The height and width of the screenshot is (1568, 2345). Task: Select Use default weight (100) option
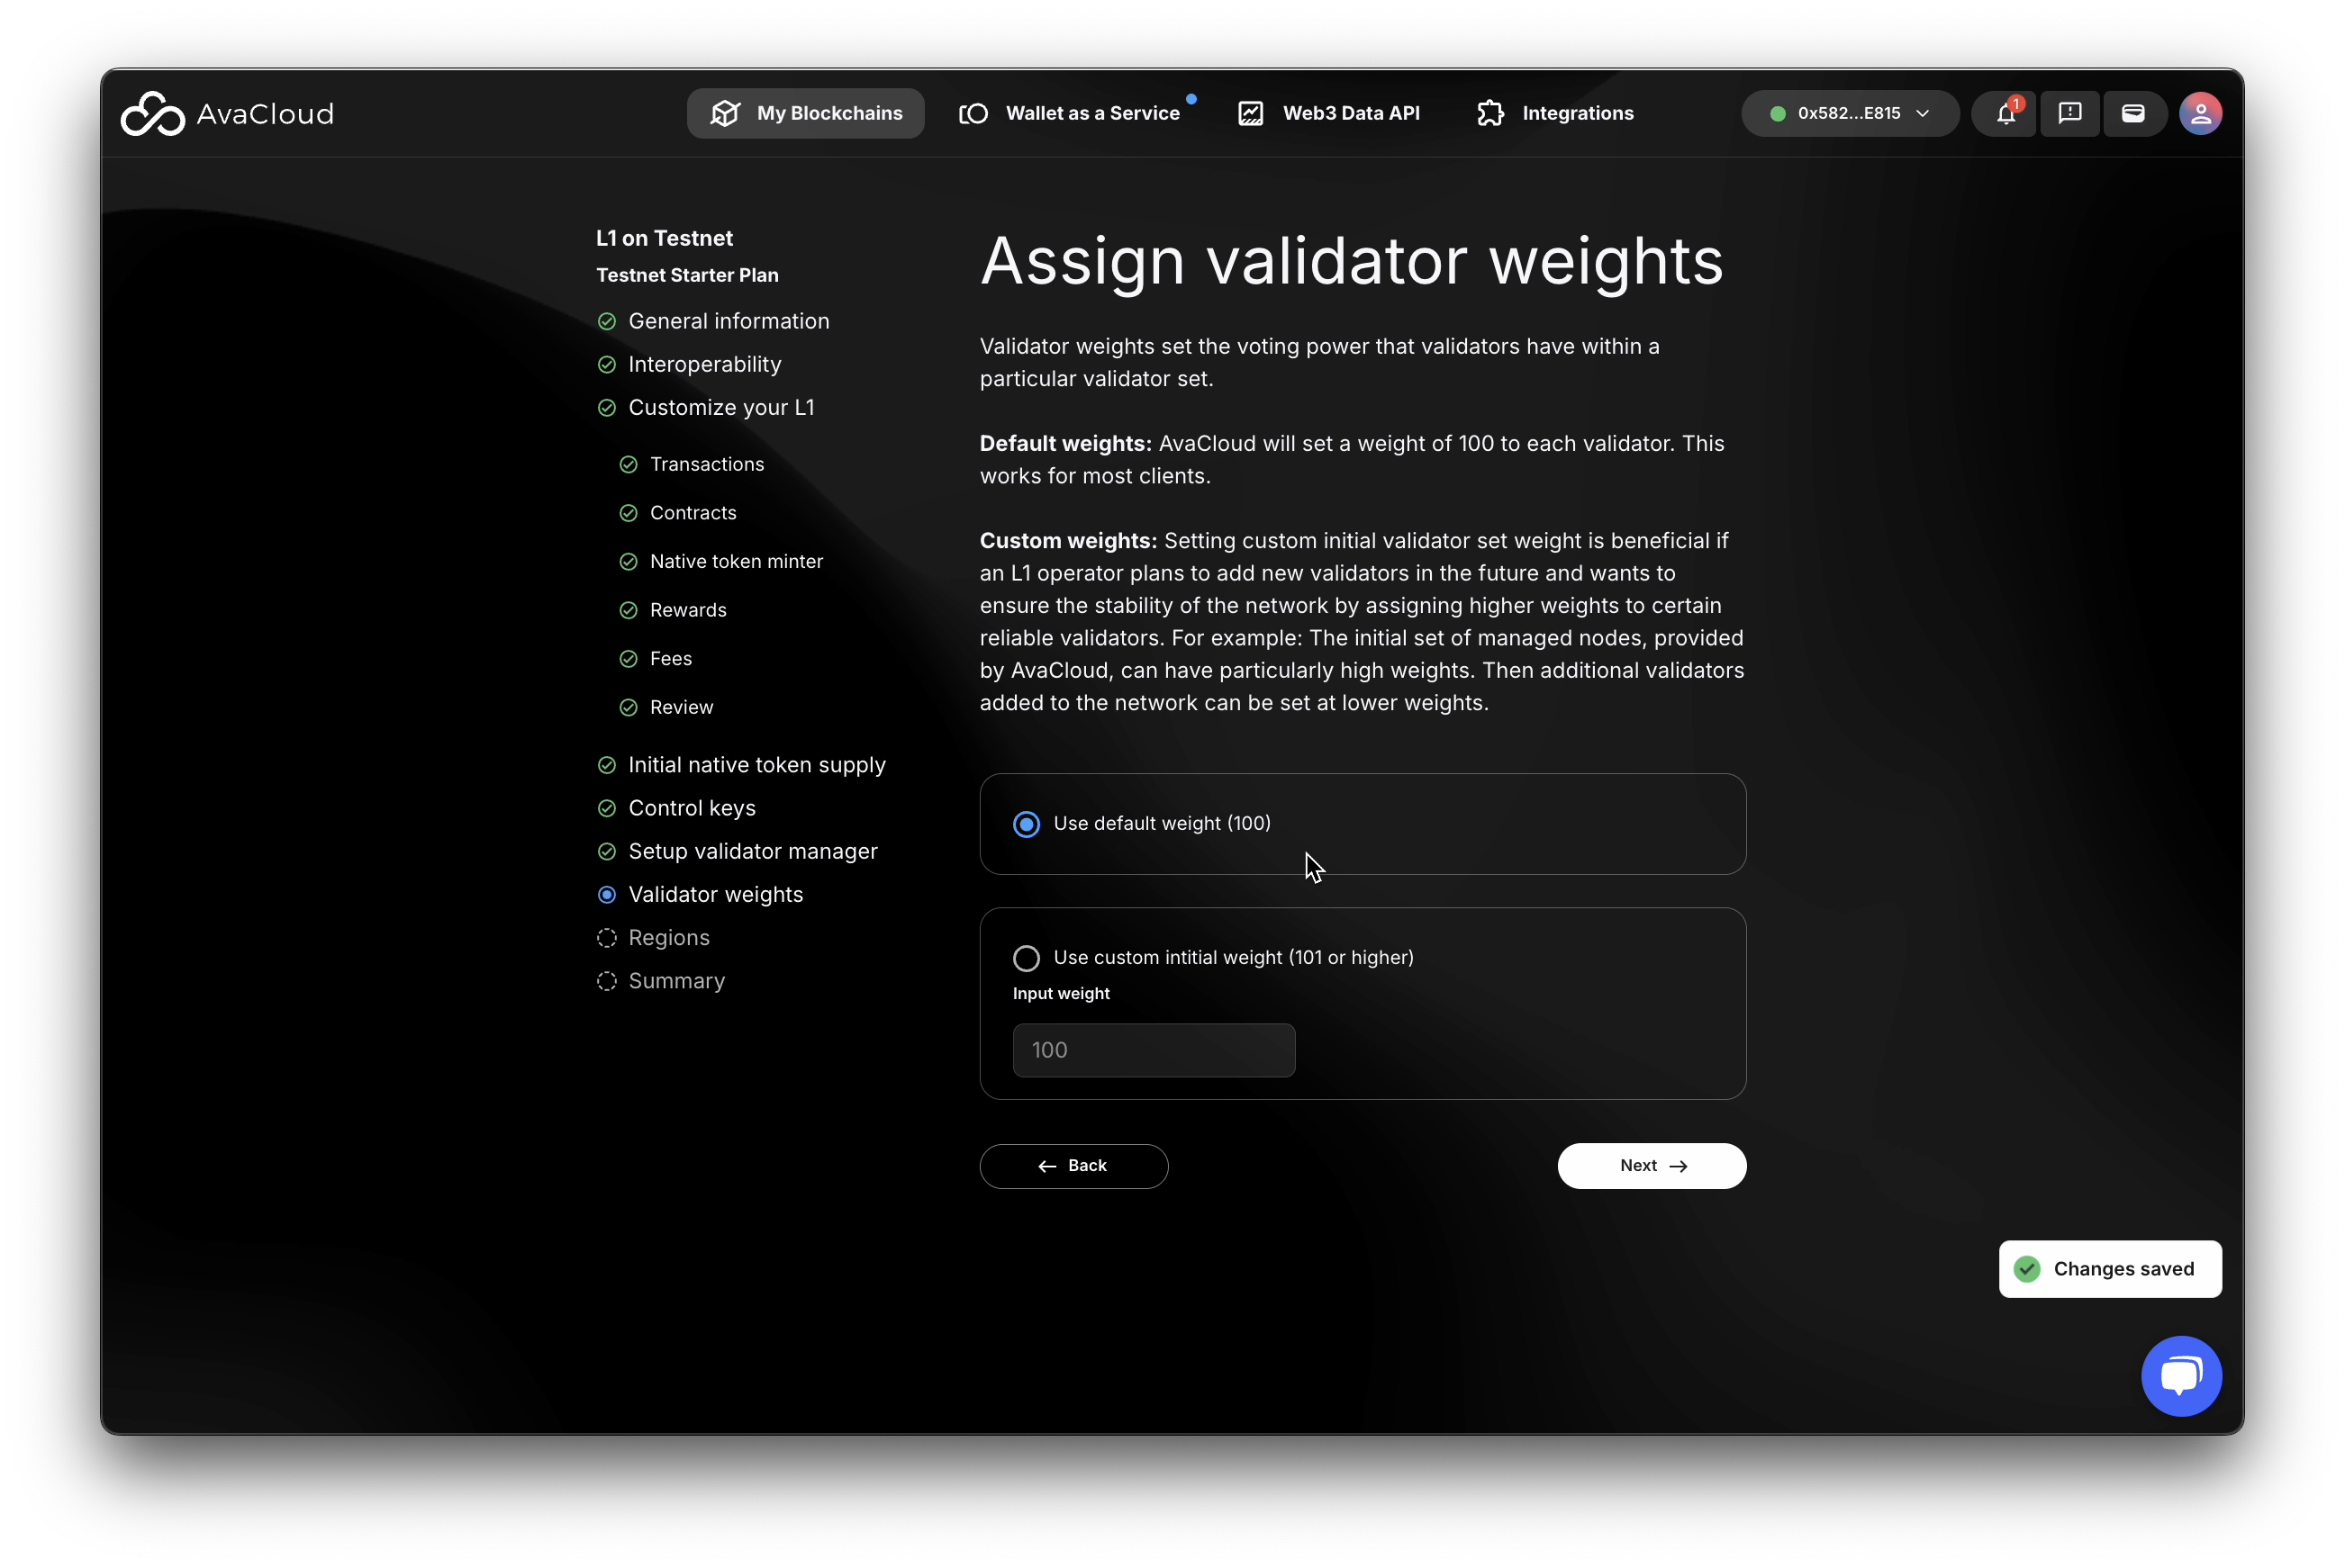click(x=1027, y=824)
